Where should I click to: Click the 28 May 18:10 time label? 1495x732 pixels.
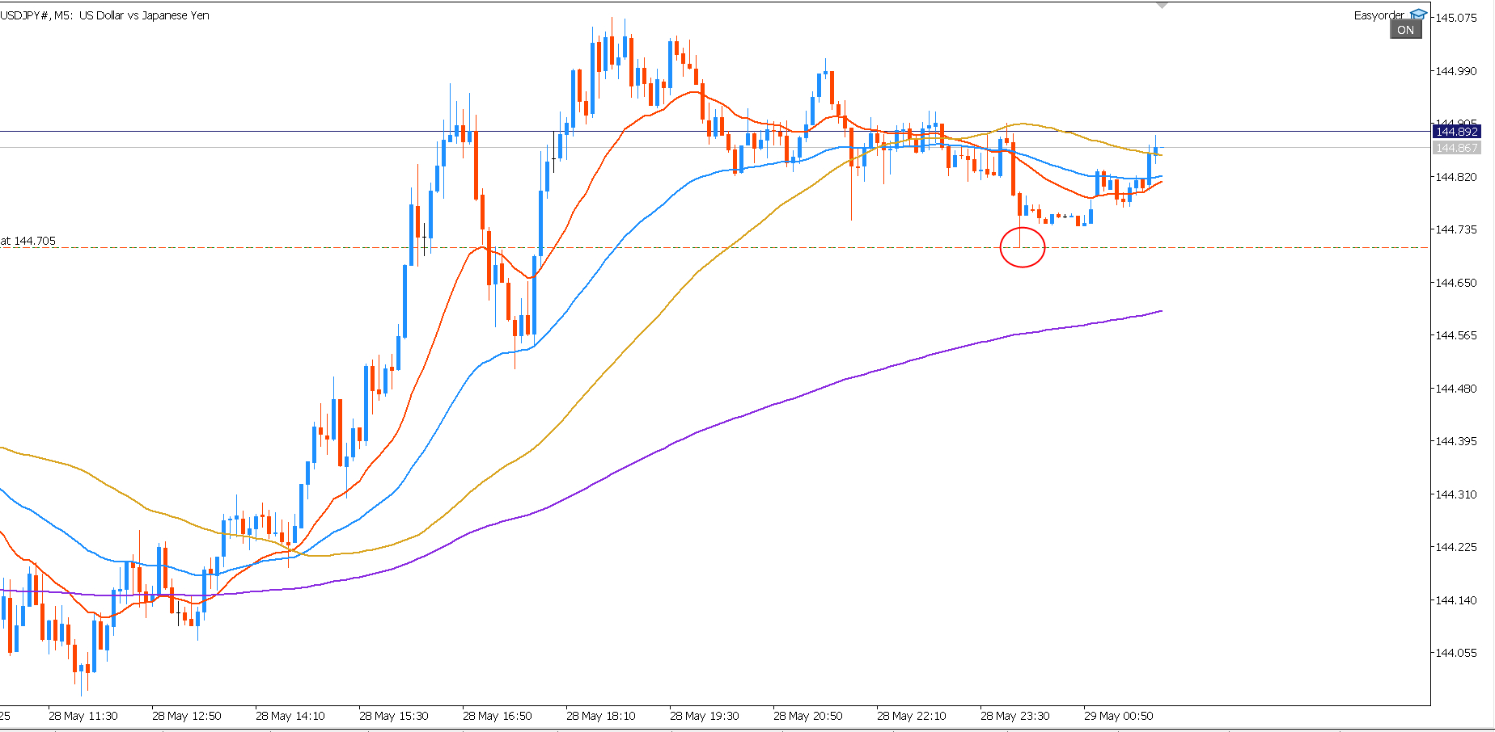point(600,716)
